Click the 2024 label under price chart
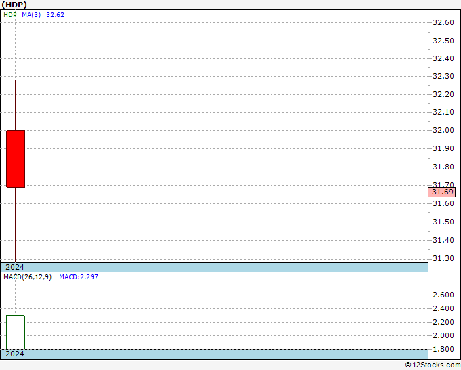 (x=15, y=267)
